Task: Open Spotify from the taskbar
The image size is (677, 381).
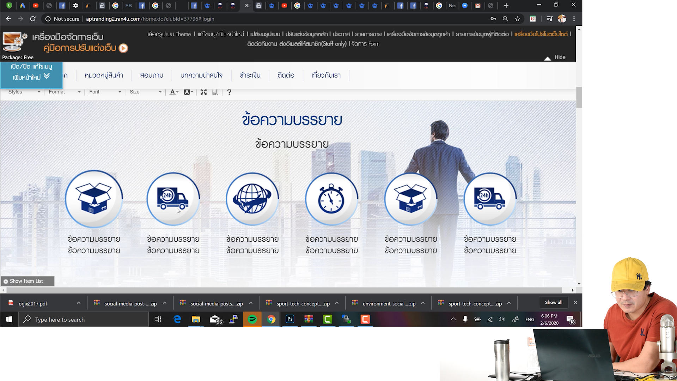Action: click(x=252, y=319)
